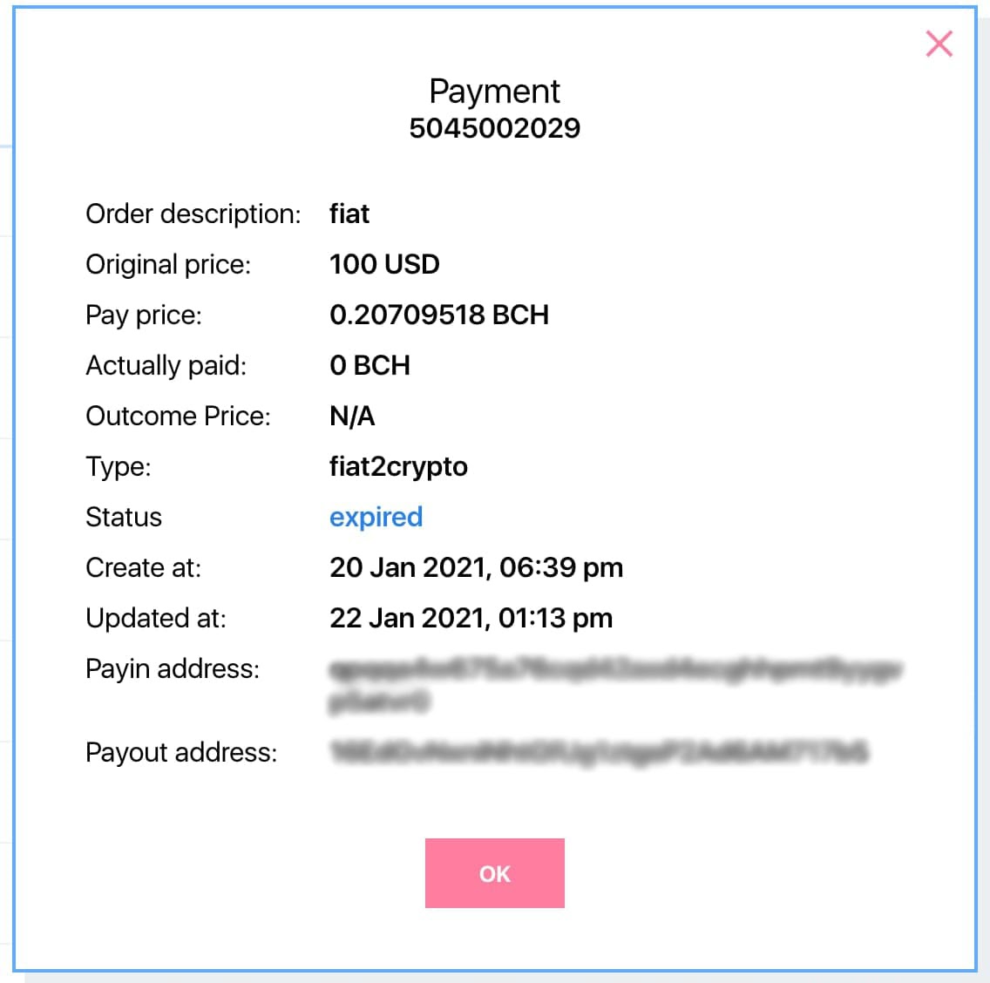Select the Type row label
The width and height of the screenshot is (990, 983).
click(119, 466)
